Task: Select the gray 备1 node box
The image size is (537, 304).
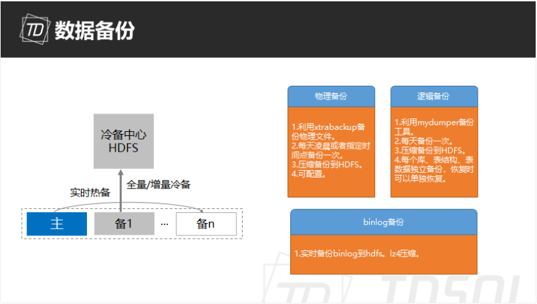Action: 124,224
